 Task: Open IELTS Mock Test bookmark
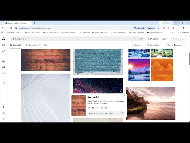point(51,32)
